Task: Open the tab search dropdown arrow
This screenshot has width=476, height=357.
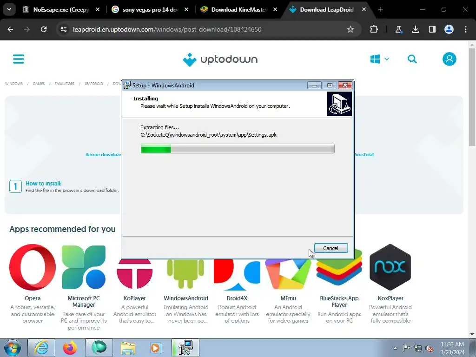Action: tap(9, 9)
